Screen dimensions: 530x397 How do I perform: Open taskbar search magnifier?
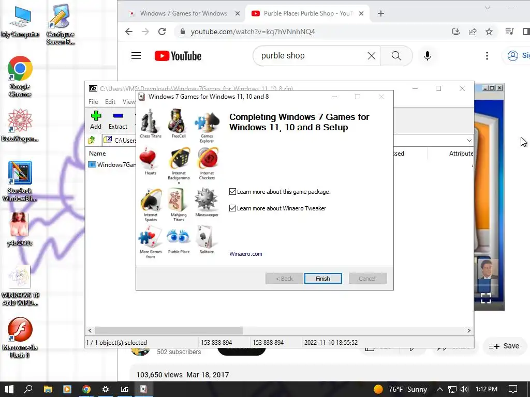[x=28, y=389]
